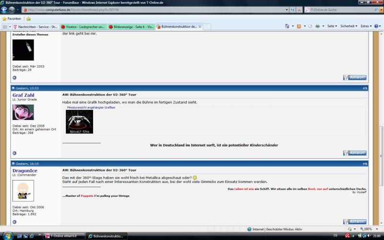This screenshot has height=240, width=384.
Task: Click Internet Explorer quick launch icon
Action: [x=32, y=236]
